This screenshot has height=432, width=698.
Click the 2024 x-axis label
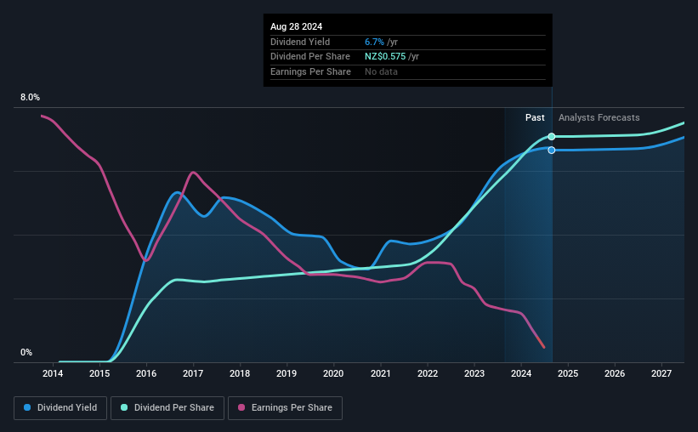(x=521, y=373)
